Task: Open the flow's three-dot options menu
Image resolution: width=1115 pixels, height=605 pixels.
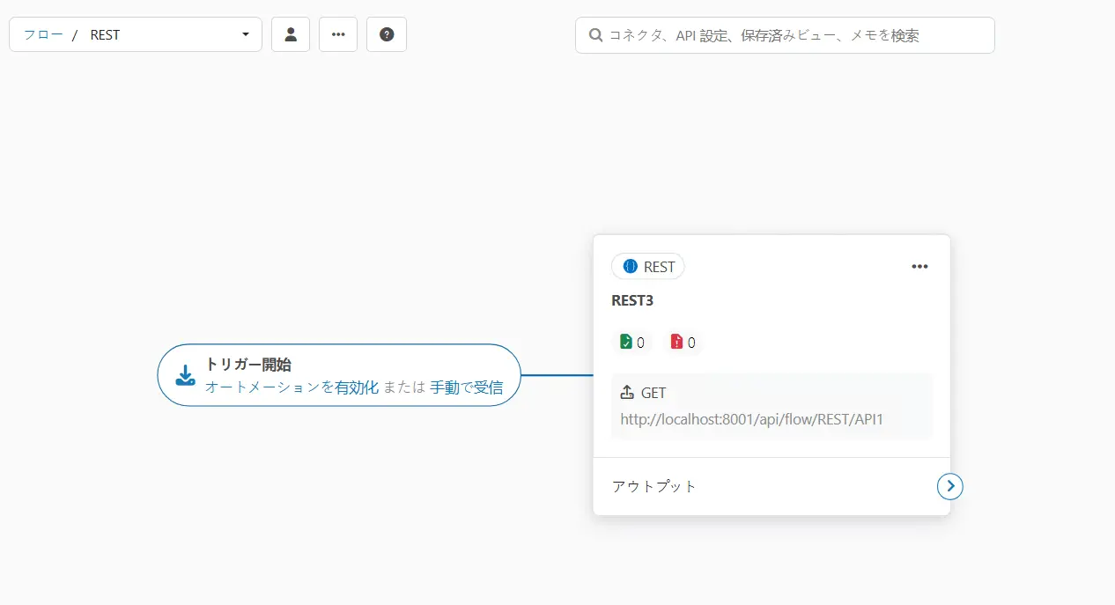Action: pos(338,34)
